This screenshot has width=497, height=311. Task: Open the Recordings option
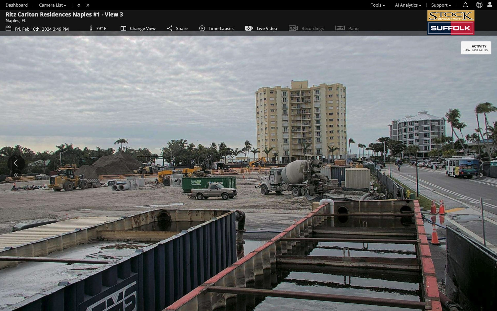click(x=306, y=28)
